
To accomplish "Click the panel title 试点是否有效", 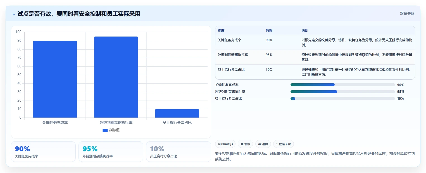I will point(79,14).
